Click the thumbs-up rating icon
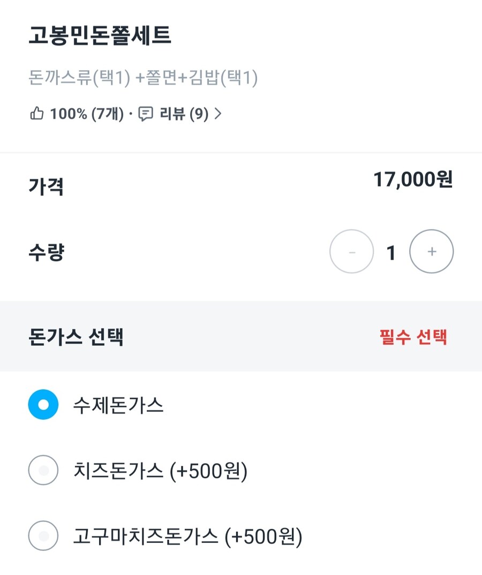The height and width of the screenshot is (575, 482). pos(36,114)
